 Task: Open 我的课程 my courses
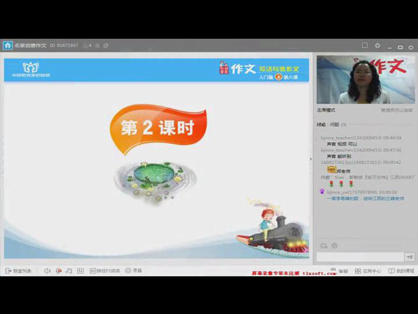[x=401, y=271]
